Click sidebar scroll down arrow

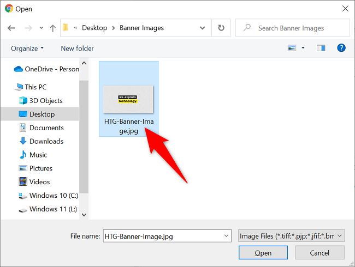click(x=84, y=215)
